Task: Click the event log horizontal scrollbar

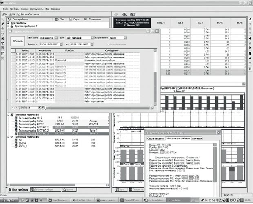Action: click(100, 108)
